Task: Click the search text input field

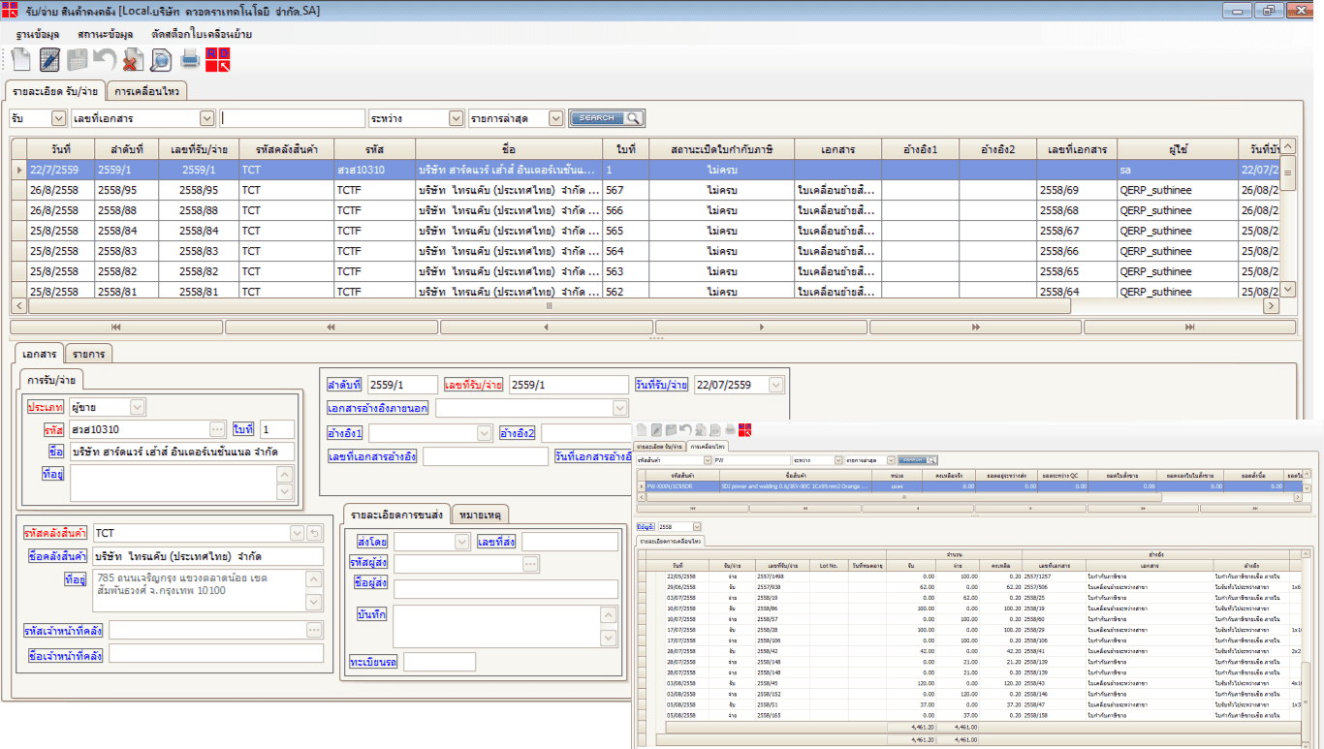Action: (293, 118)
